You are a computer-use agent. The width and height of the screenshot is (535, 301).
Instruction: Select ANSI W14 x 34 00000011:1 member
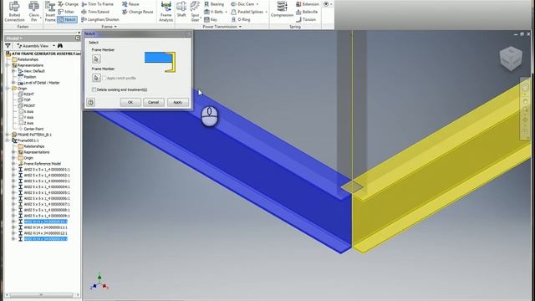pos(43,227)
